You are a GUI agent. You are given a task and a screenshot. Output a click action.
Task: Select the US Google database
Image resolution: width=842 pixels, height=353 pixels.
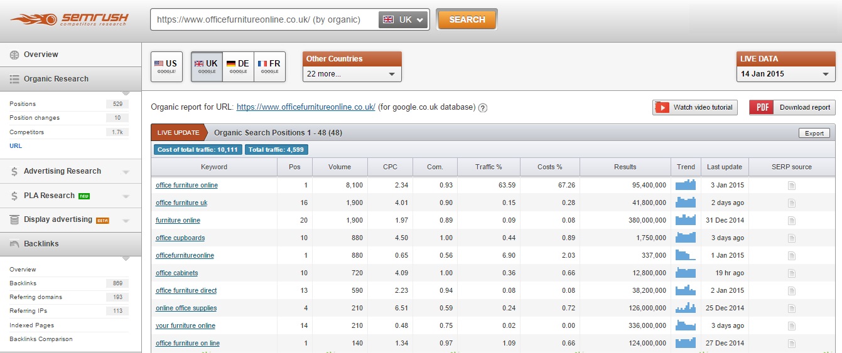[x=166, y=66]
